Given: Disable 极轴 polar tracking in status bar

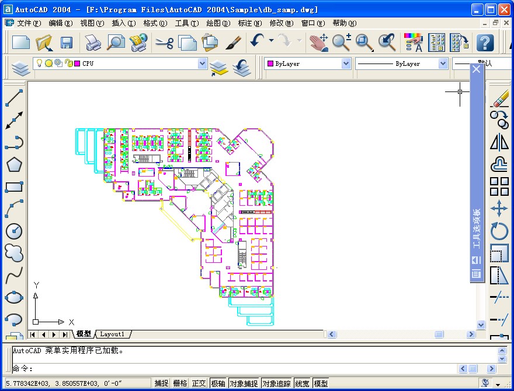Looking at the screenshot, I should pos(218,383).
